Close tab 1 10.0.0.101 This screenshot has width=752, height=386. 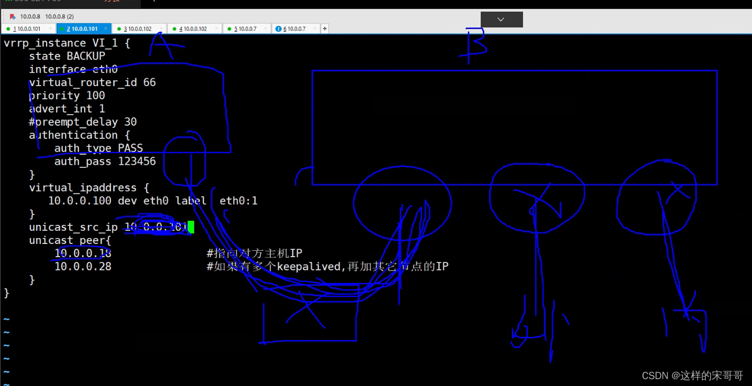pyautogui.click(x=50, y=29)
